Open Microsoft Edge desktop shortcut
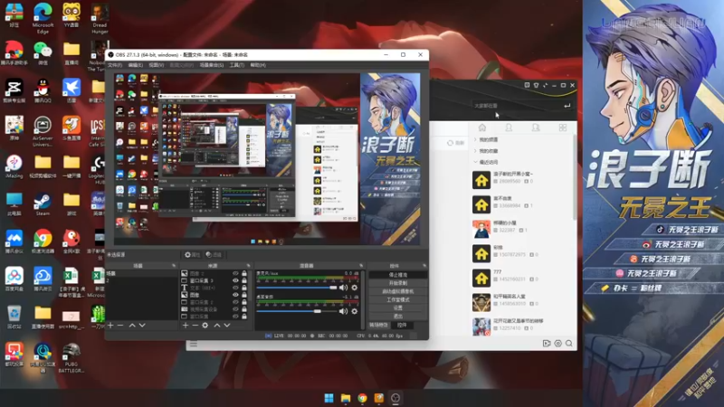The height and width of the screenshot is (407, 724). [x=43, y=17]
